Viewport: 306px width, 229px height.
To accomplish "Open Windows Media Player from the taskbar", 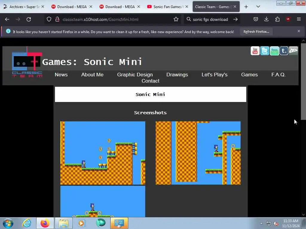I will [x=82, y=223].
